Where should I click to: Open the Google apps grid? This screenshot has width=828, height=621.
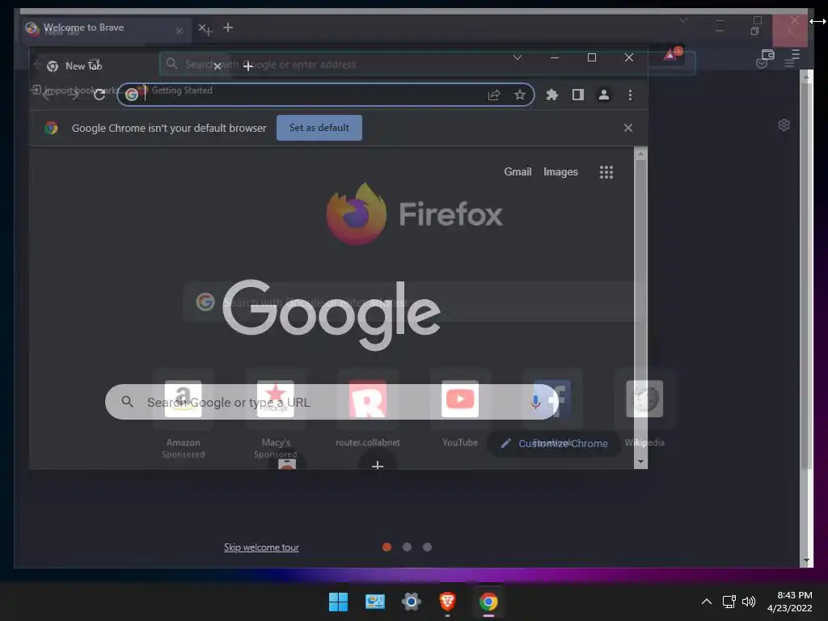(x=606, y=171)
